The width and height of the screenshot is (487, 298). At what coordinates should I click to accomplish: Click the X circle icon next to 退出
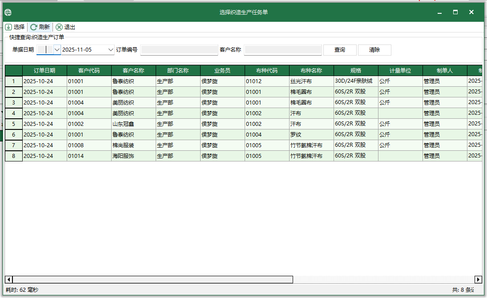pos(59,27)
